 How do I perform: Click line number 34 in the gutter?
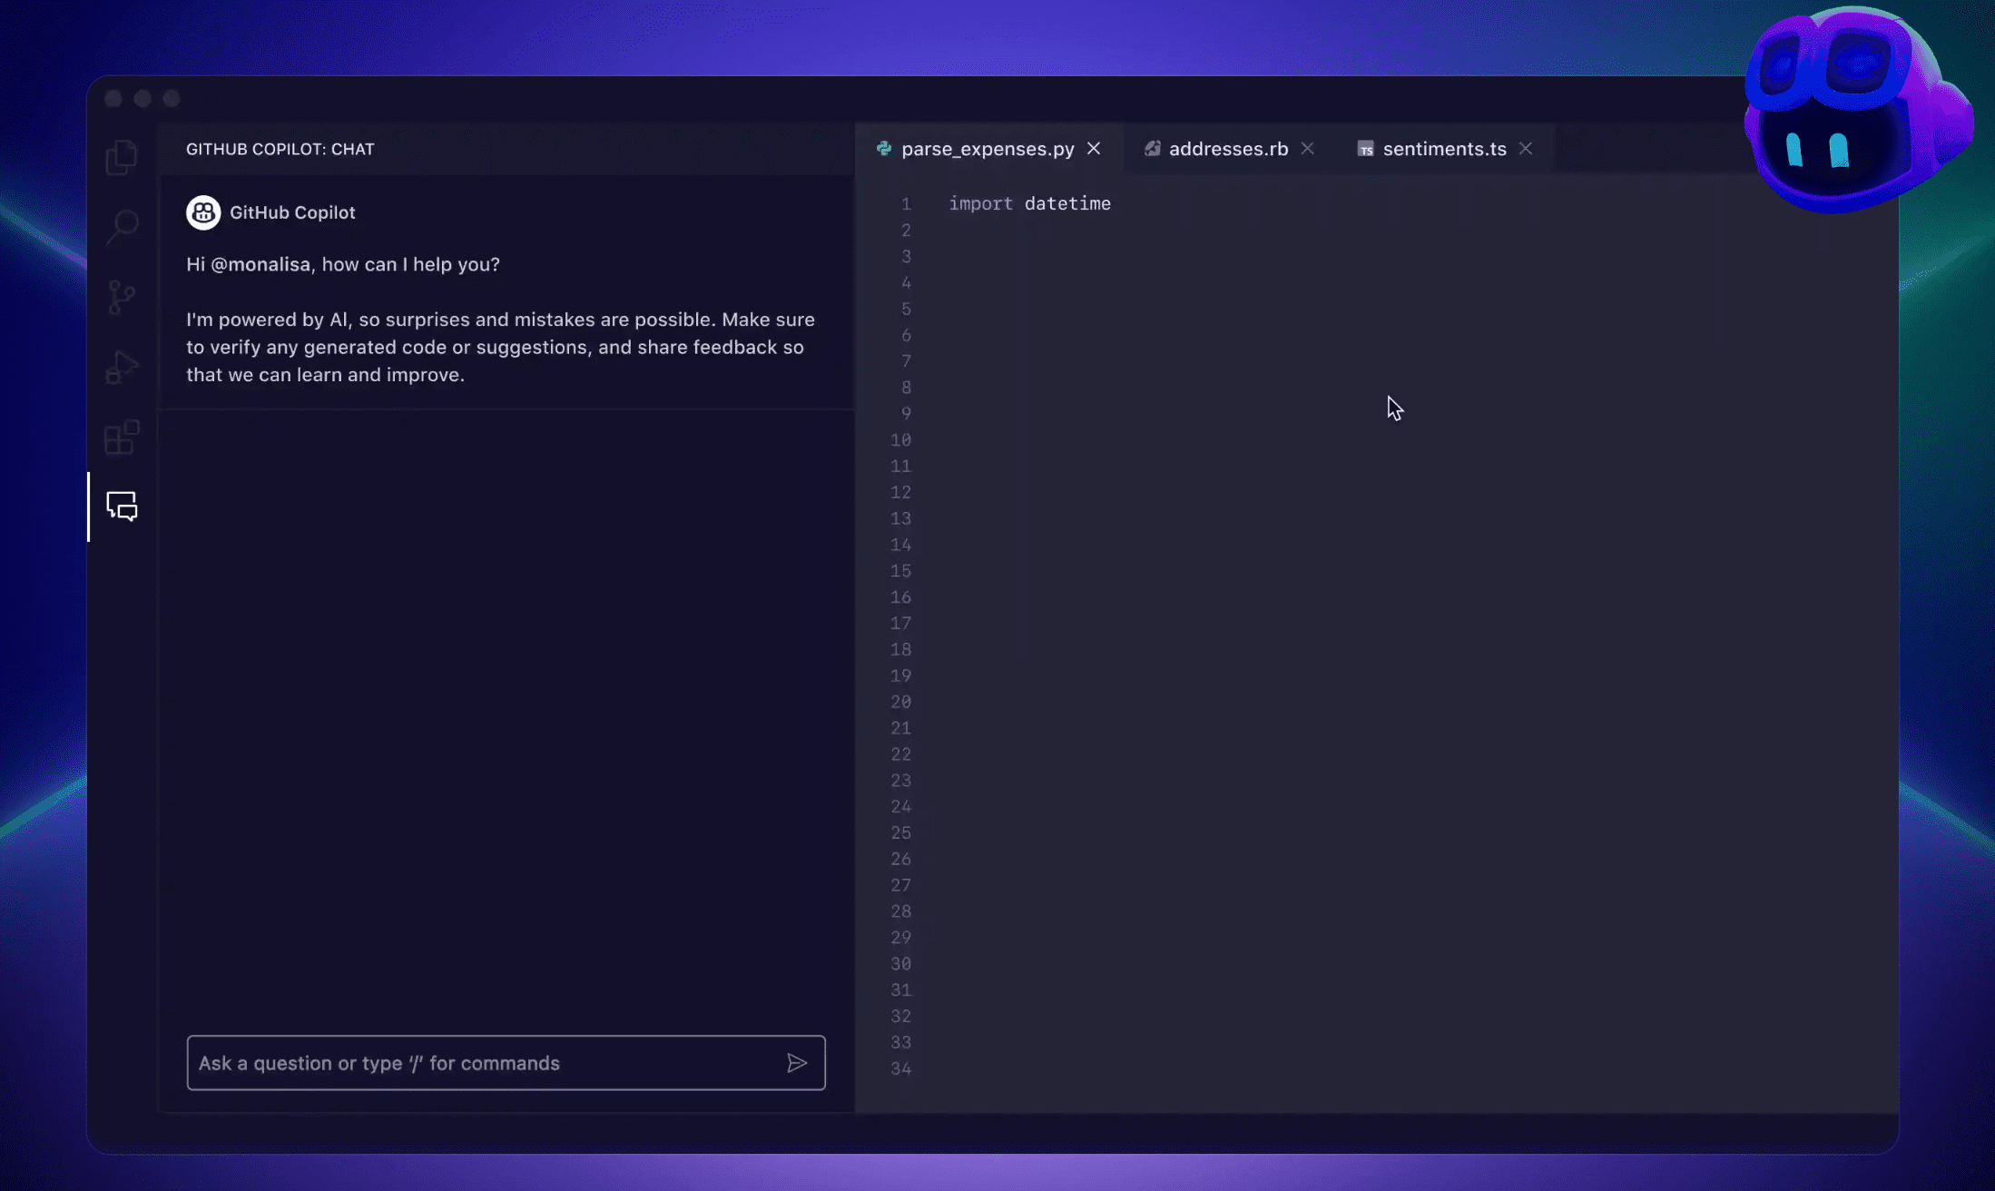[x=900, y=1069]
